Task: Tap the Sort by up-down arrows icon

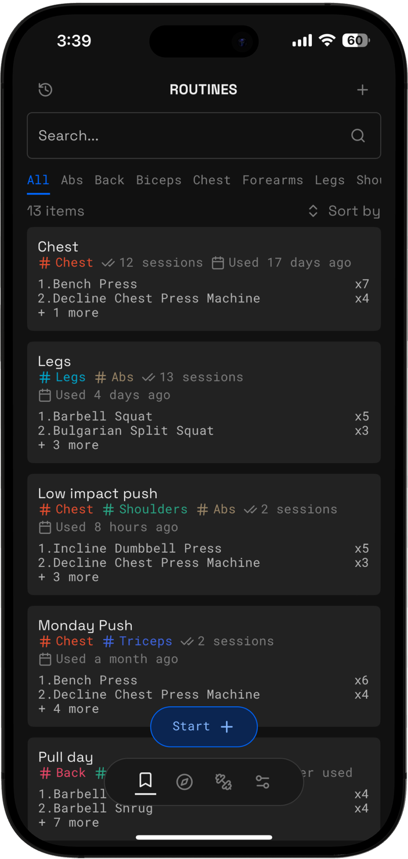Action: (313, 211)
